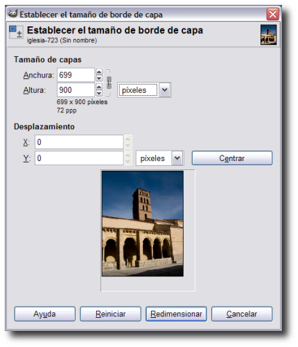This screenshot has width=298, height=347.
Task: Decrease Altura with the down arrow
Action: tap(99, 93)
